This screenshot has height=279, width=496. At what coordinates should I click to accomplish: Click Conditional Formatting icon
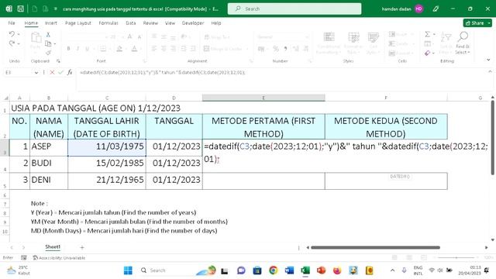pos(329,43)
